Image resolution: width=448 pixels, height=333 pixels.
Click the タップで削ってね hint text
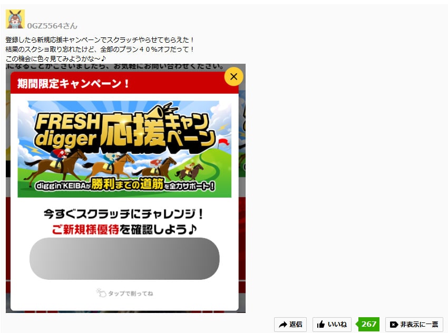pos(131,293)
